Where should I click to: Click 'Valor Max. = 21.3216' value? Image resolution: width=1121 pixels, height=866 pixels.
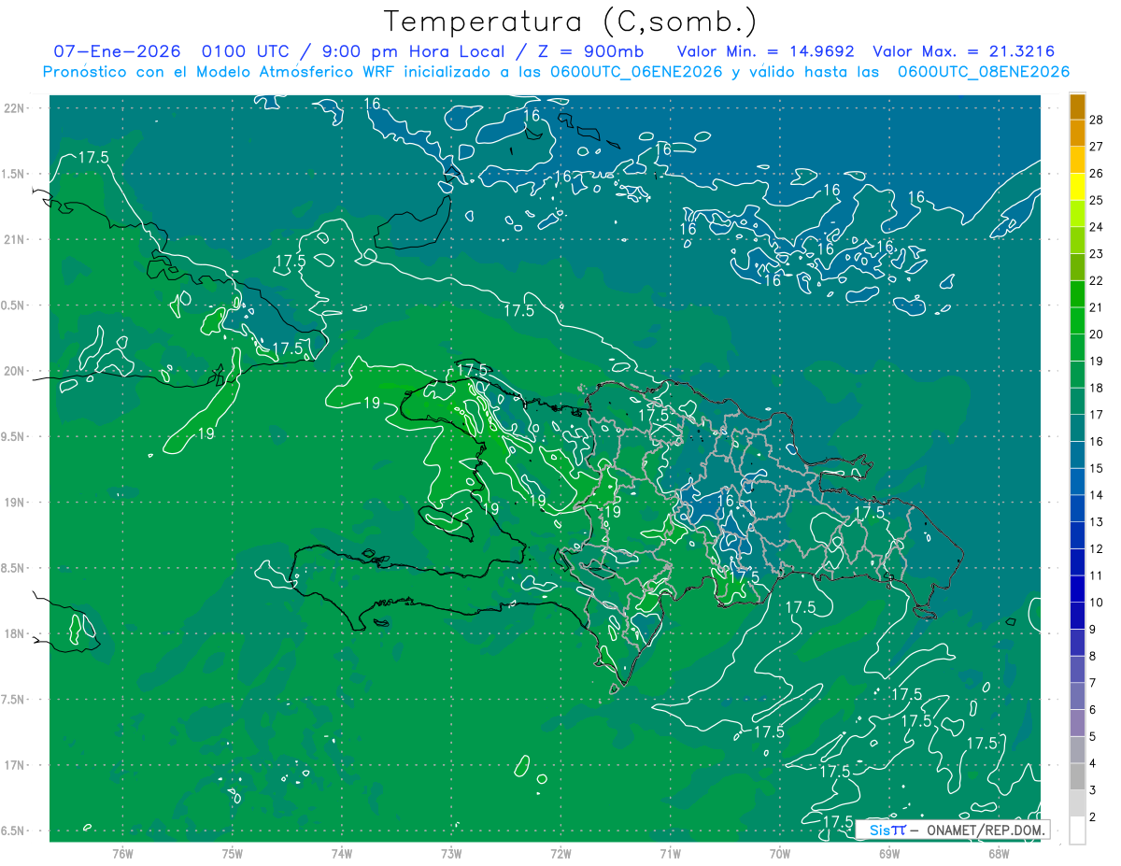point(963,51)
